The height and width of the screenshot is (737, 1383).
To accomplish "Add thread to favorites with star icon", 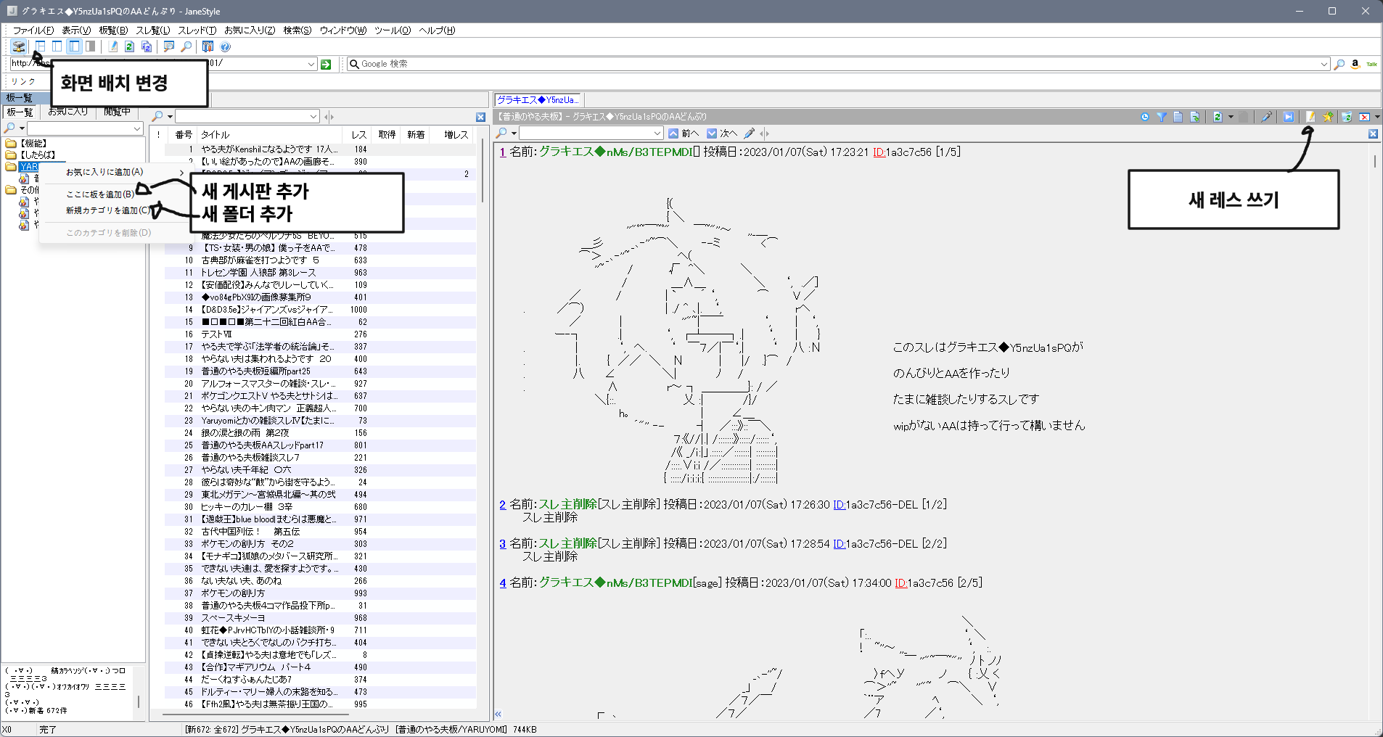I will [1328, 117].
